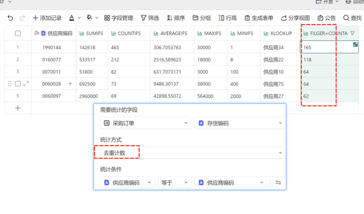The width and height of the screenshot is (364, 214).
Task: Toggle the select-all header checkbox
Action: [18, 33]
